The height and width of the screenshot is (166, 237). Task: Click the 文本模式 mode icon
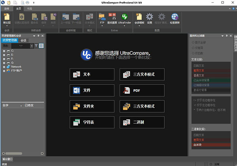click(90, 17)
